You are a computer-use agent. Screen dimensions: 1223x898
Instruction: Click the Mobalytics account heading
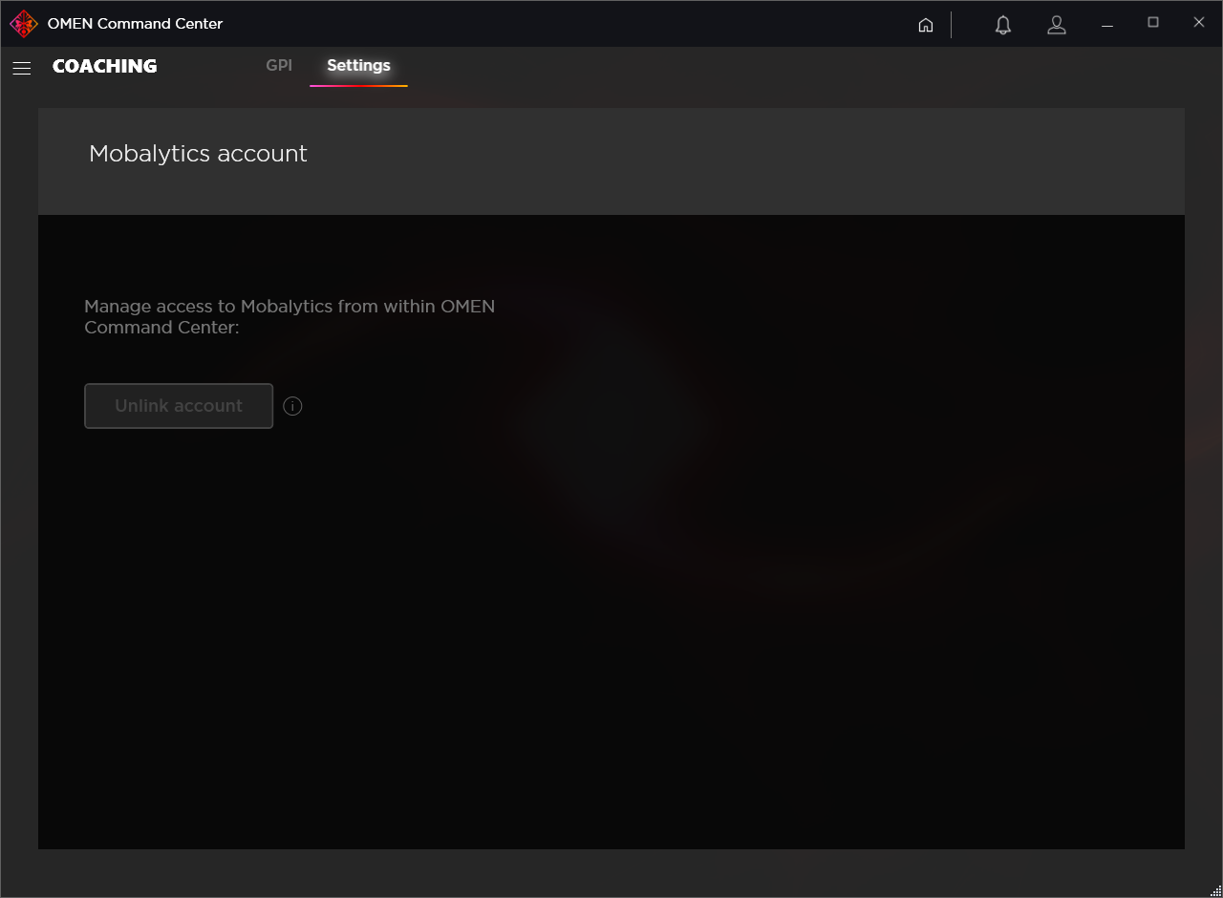coord(198,154)
